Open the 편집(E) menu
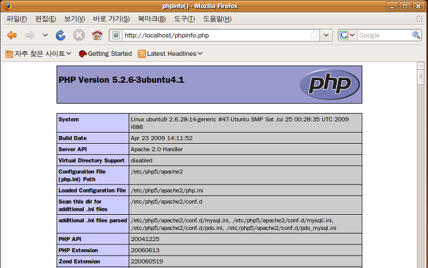This screenshot has width=428, height=268. click(45, 19)
